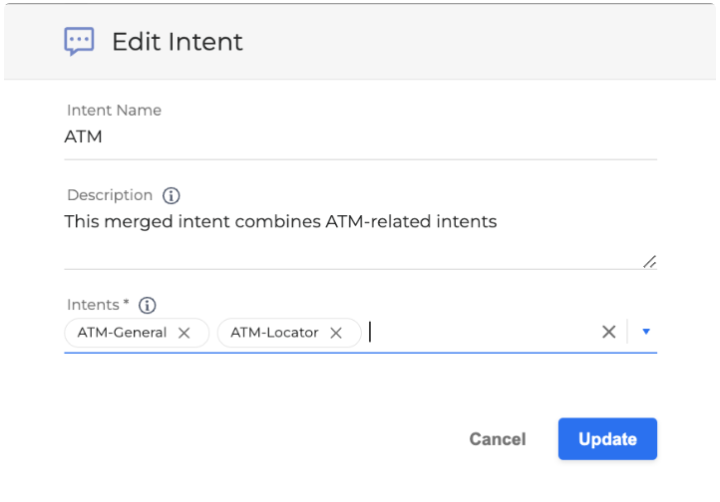Select the ATM-General chip label
Image resolution: width=720 pixels, height=502 pixels.
tap(122, 333)
